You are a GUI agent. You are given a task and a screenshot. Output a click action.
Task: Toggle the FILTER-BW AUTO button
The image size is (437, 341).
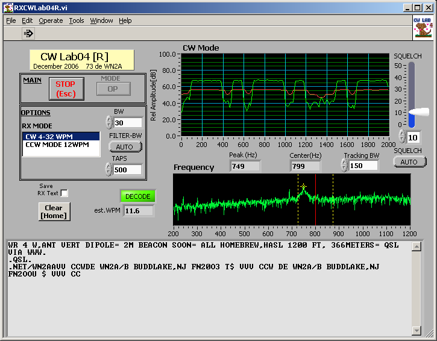[x=125, y=146]
